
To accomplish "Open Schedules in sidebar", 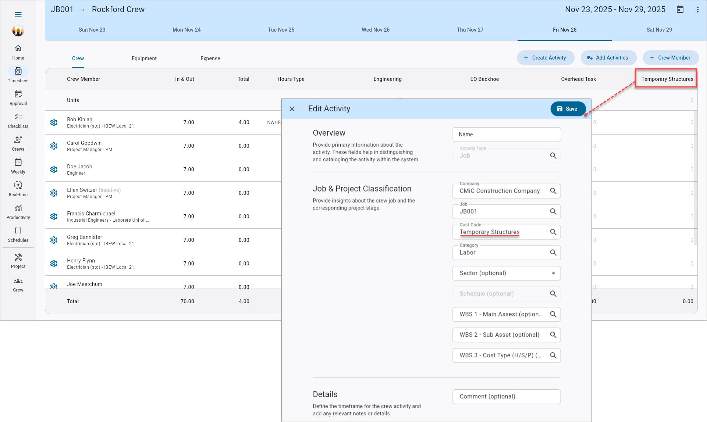I will pos(18,235).
